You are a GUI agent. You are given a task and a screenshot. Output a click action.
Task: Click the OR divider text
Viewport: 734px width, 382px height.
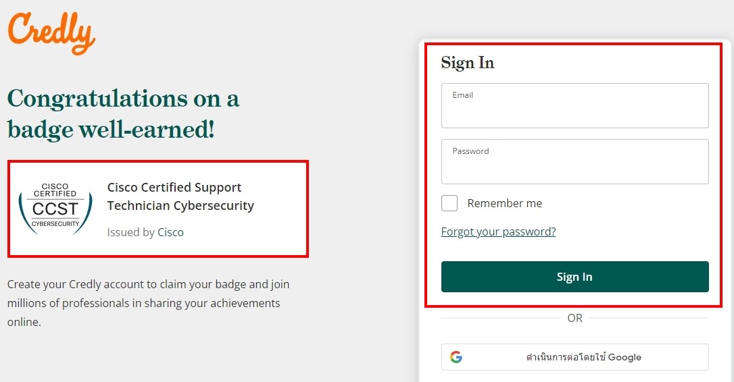[575, 318]
